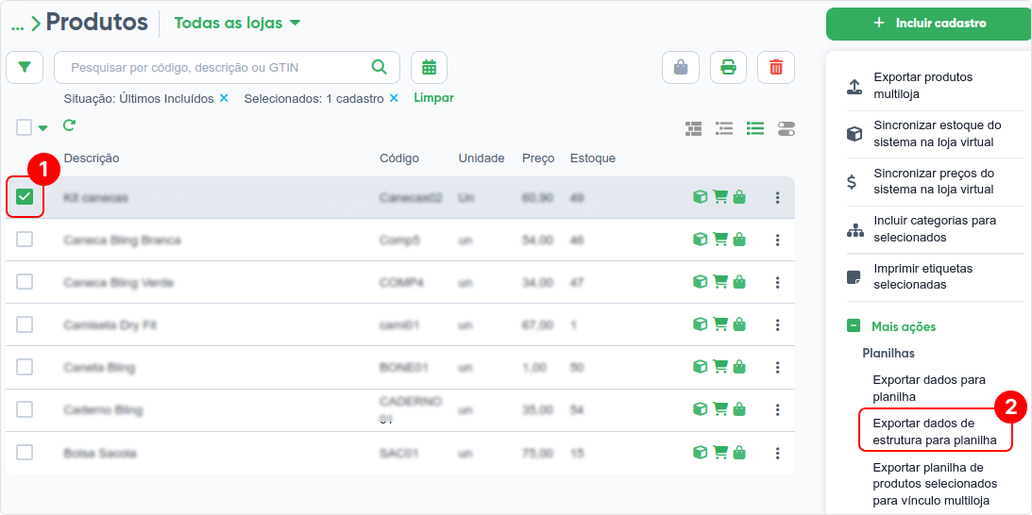Open three-dot menu for Kit canecas

[x=777, y=197]
